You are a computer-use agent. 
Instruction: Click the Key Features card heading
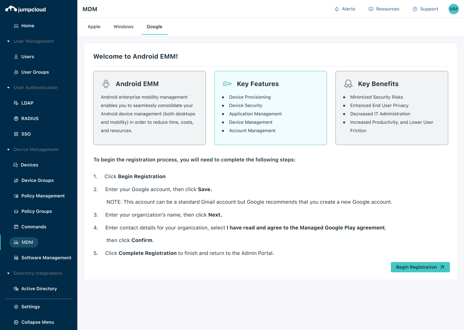pos(258,84)
